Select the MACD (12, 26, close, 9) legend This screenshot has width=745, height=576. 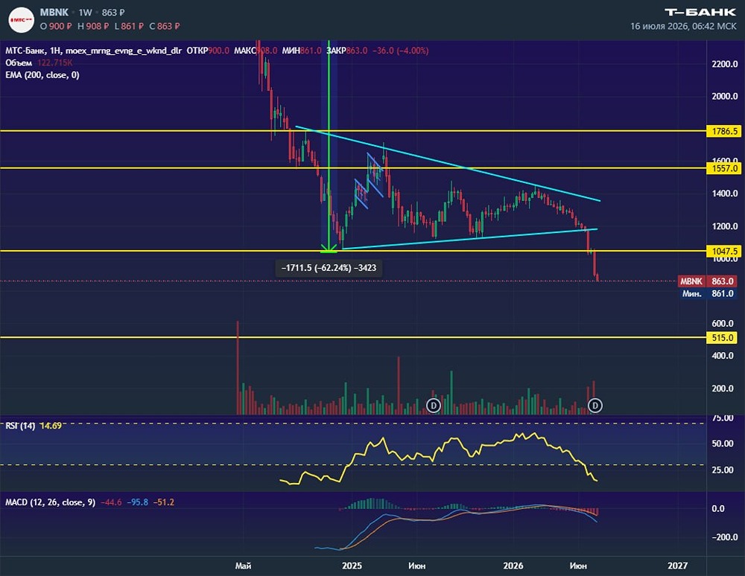pos(51,502)
